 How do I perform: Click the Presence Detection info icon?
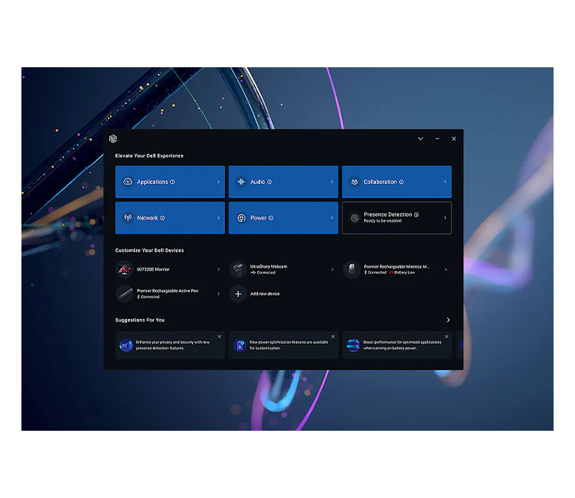(x=416, y=215)
